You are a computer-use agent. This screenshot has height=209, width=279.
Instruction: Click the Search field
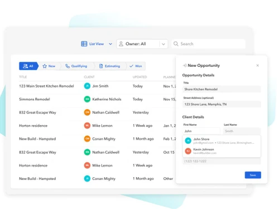[x=208, y=44]
